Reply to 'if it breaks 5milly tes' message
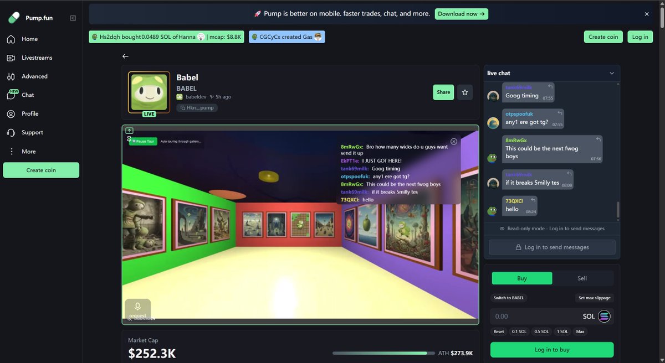Viewport: 665px width, 363px height. (569, 174)
